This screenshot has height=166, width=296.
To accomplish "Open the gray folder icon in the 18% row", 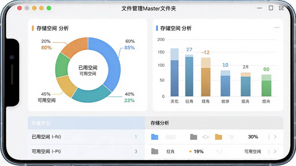I will tap(155, 151).
